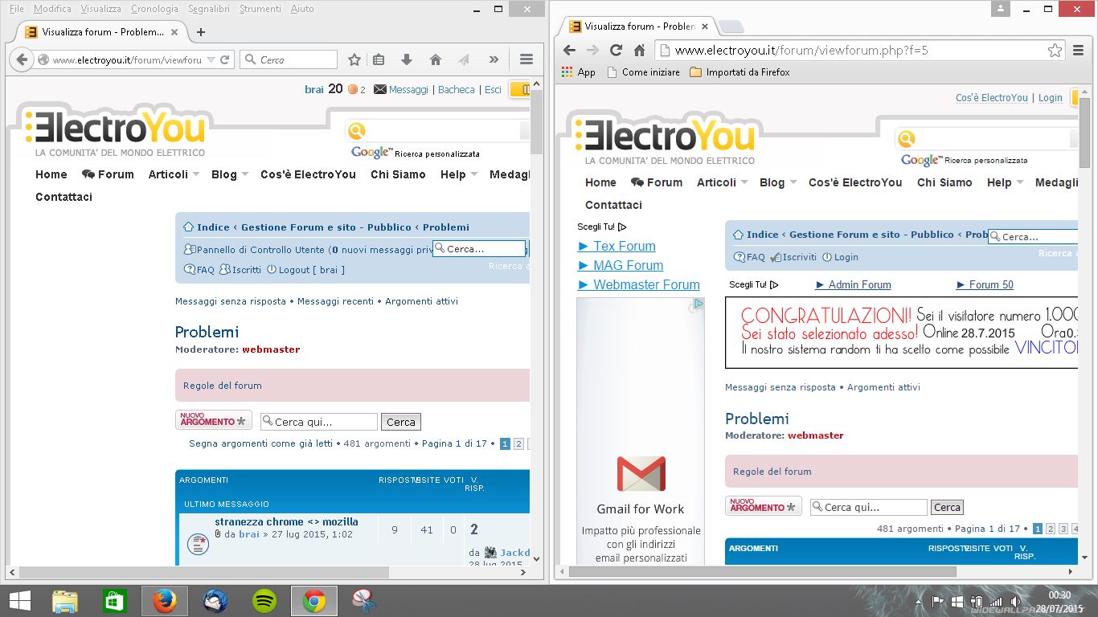Open Firefox hamburger menu
1098x617 pixels.
pos(526,59)
